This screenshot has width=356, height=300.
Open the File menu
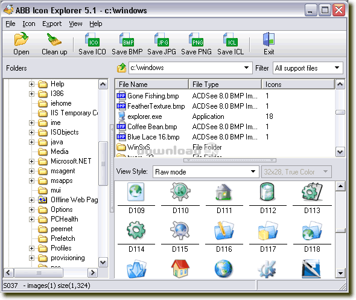tap(10, 24)
